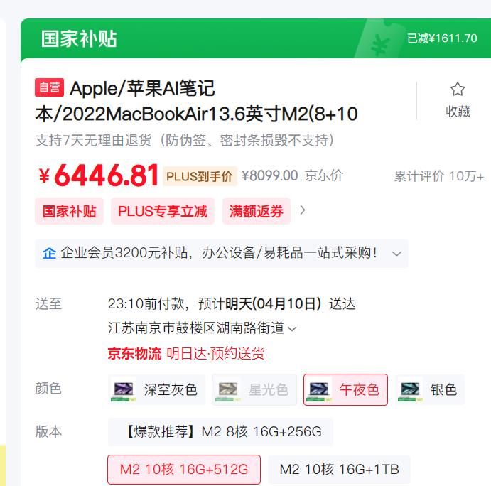Expand the 企业会员 subsidy banner chevron

coord(396,254)
